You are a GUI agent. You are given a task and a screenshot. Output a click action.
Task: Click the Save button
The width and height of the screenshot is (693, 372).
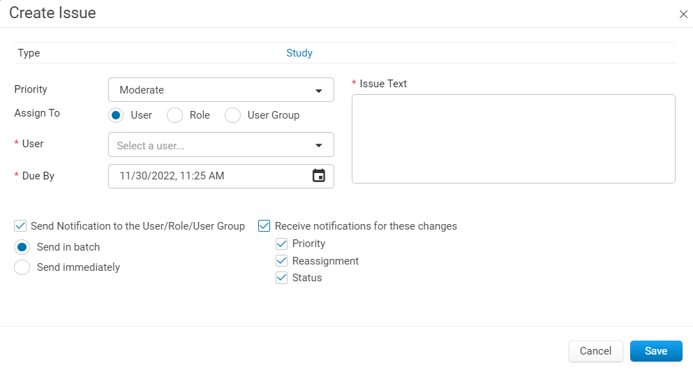pos(656,351)
